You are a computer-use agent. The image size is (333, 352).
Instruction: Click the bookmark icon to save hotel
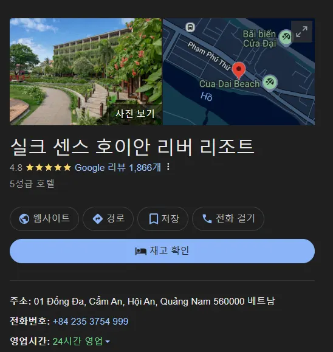(x=154, y=219)
